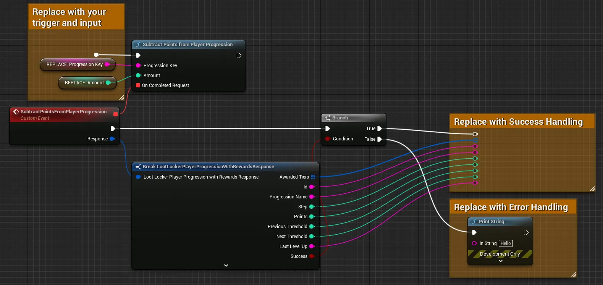Select the REPLACE: Progression Key variable node
The image size is (603, 285).
78,64
